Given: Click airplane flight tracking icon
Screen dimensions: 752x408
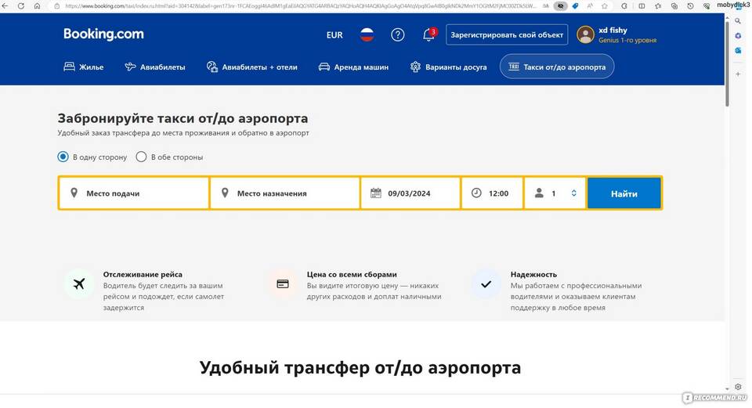Looking at the screenshot, I should [79, 283].
